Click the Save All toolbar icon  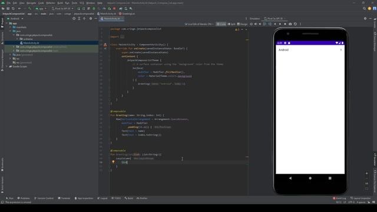click(8, 8)
